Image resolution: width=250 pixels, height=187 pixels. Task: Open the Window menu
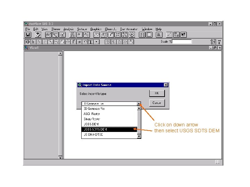click(x=147, y=29)
